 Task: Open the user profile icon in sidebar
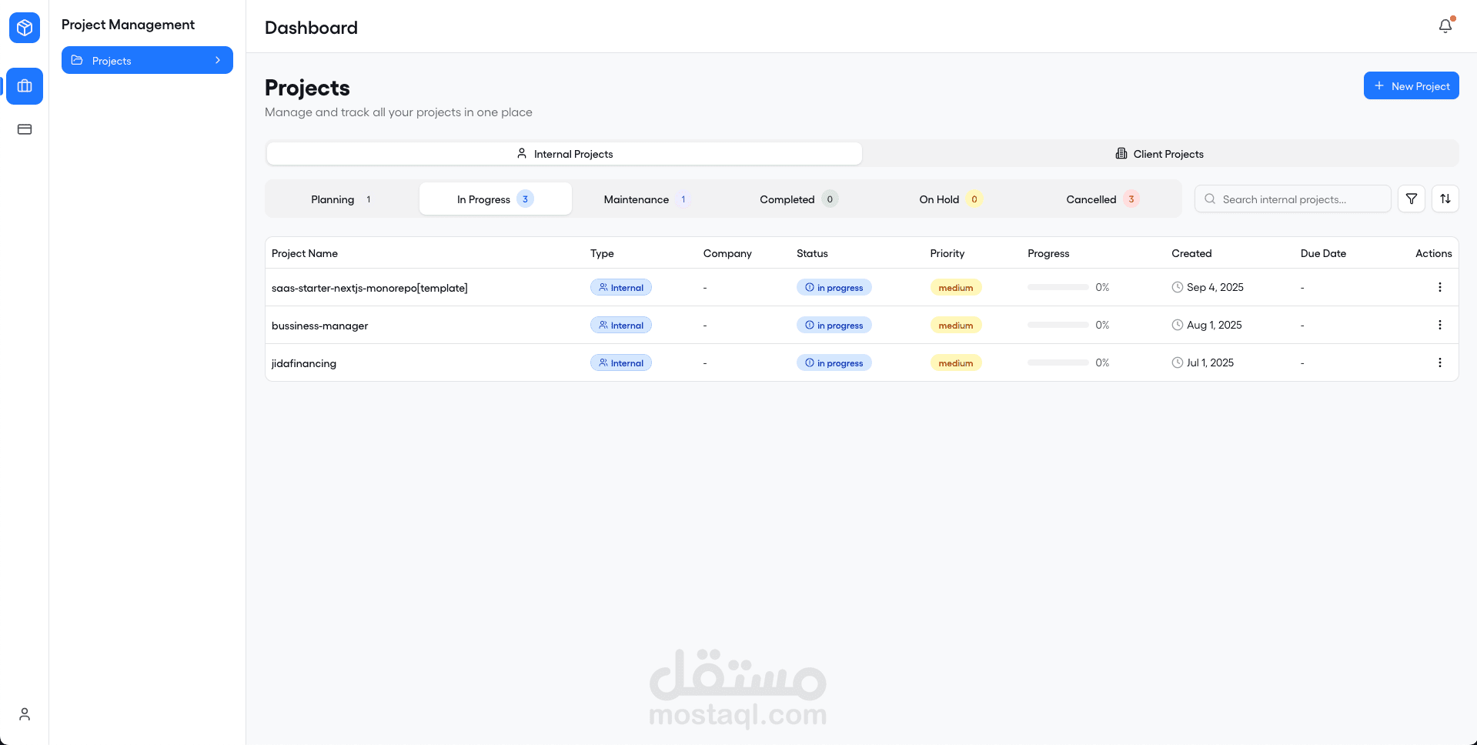click(x=25, y=714)
